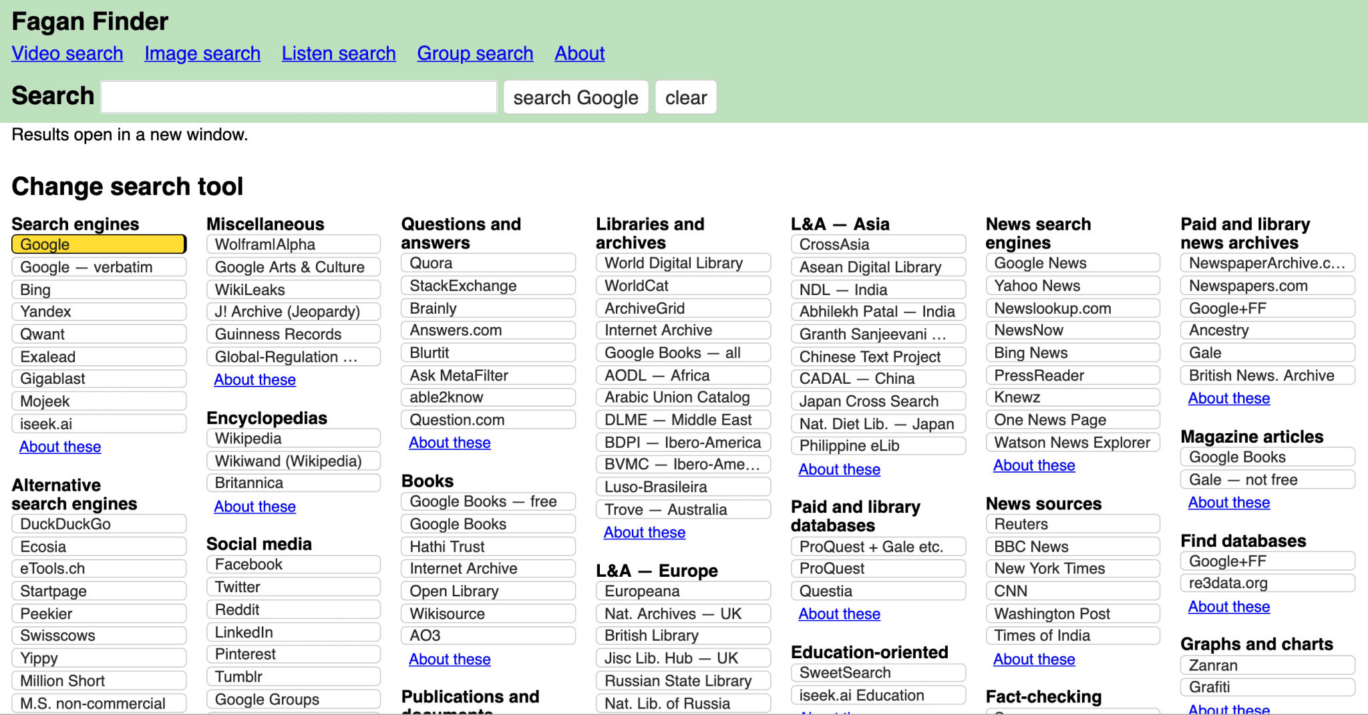Choose LinkedIn search tool
Screen dimensions: 1368x715
[294, 632]
